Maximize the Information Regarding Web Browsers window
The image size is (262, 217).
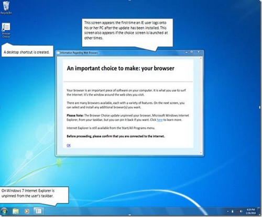tap(192, 52)
